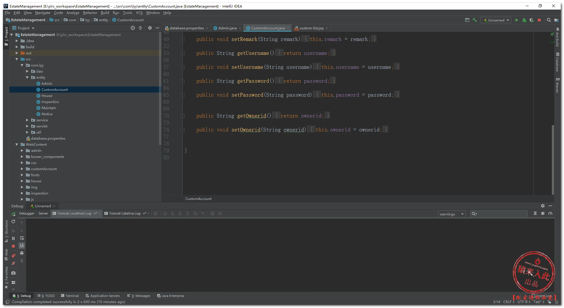The width and height of the screenshot is (564, 308).
Task: Print the console output using the printer icon
Action: [22, 253]
